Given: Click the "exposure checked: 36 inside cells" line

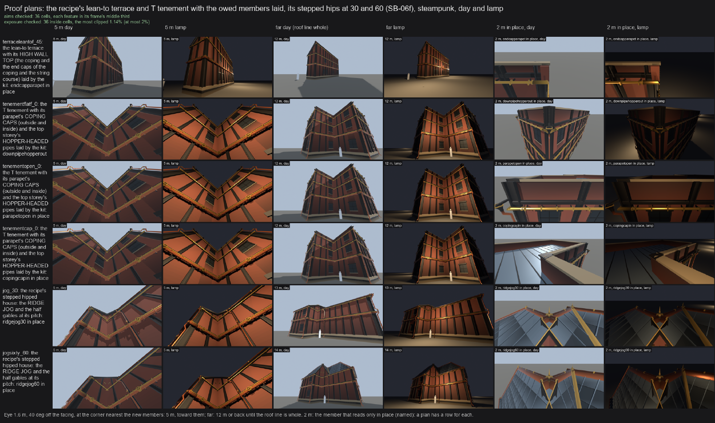Looking at the screenshot, I should [77, 22].
